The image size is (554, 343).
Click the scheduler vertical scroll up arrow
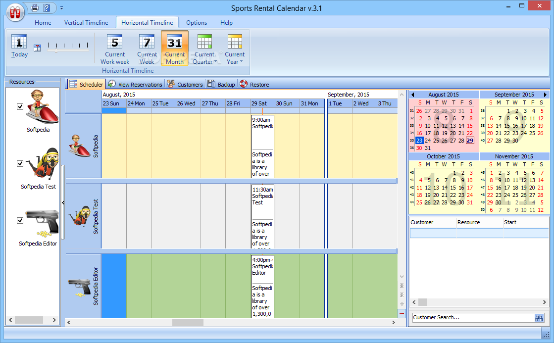pyautogui.click(x=402, y=95)
